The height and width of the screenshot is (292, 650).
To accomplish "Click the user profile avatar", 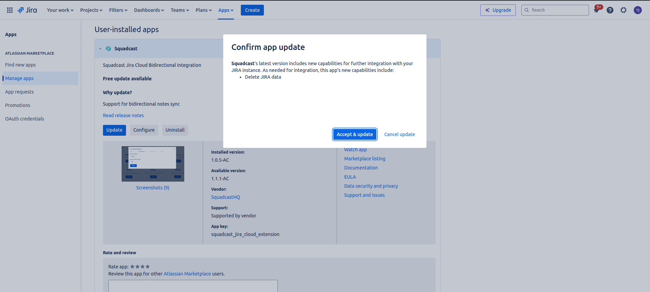I will [x=638, y=10].
